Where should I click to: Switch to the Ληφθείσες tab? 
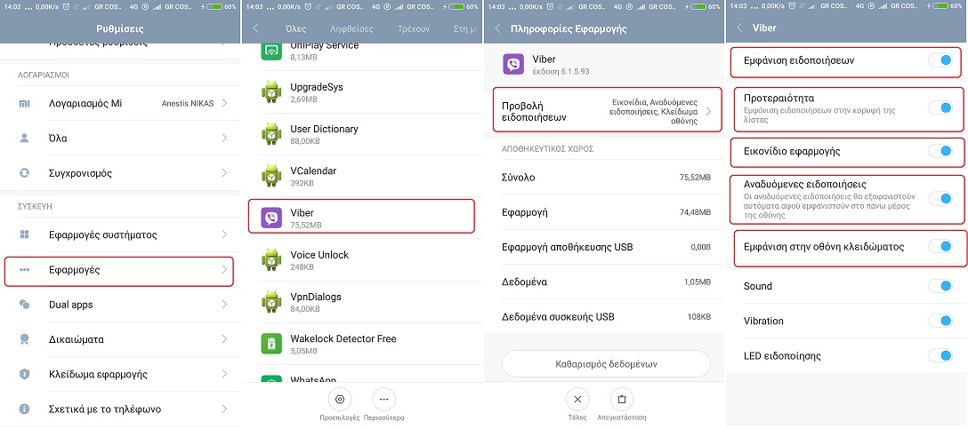click(352, 28)
